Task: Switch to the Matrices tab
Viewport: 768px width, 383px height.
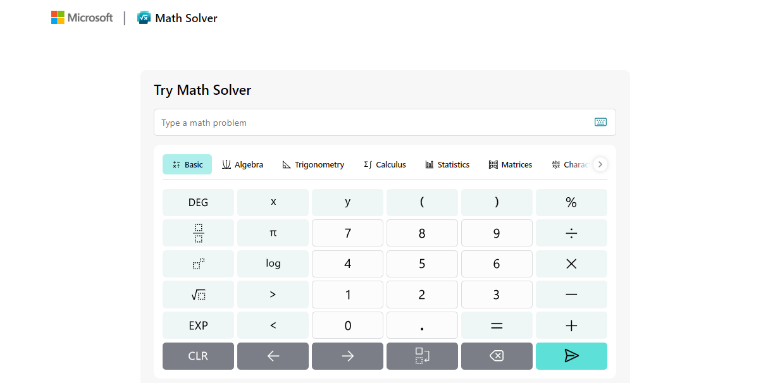Action: pos(510,164)
